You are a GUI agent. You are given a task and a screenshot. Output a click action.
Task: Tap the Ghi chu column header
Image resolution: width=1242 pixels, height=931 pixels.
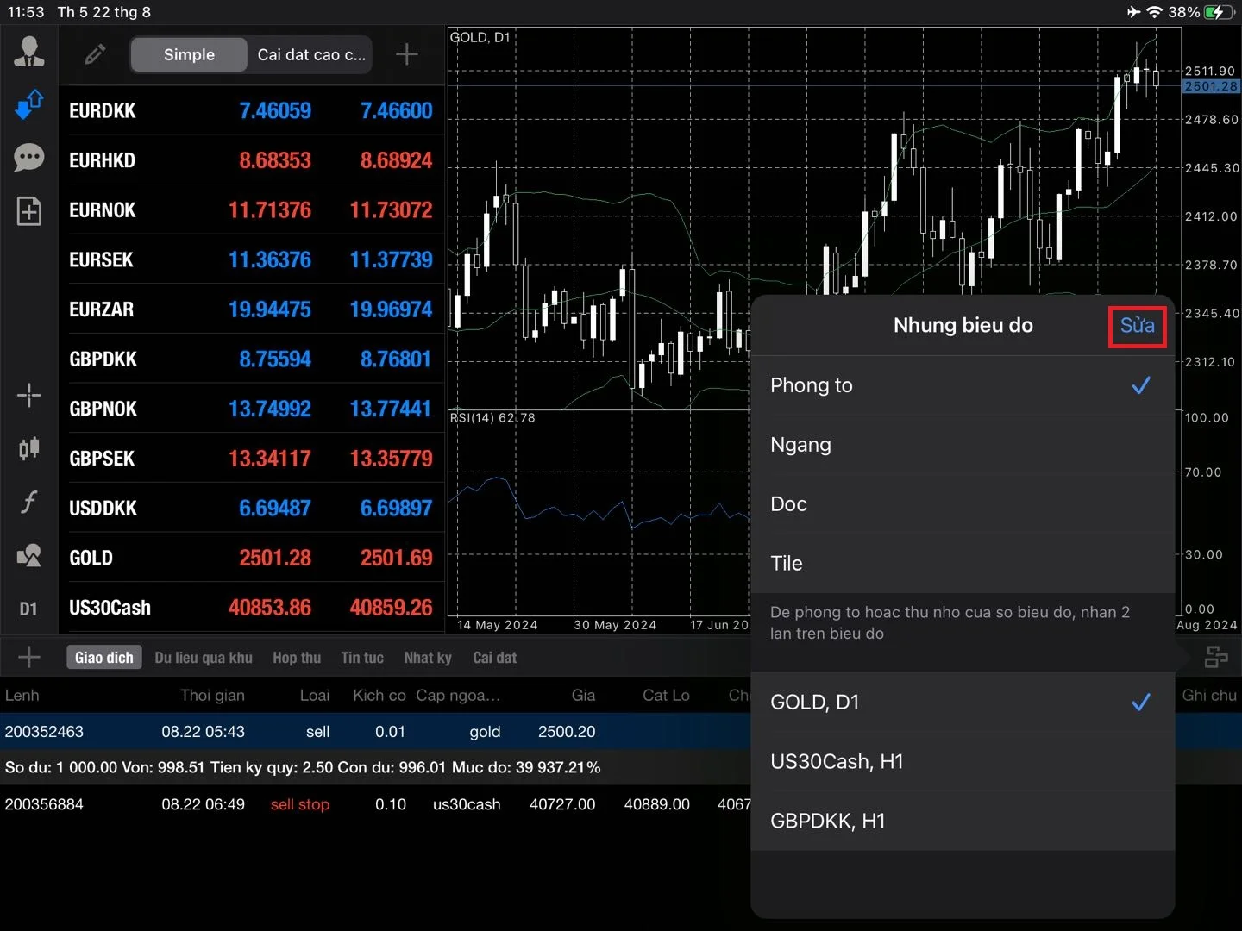point(1209,696)
